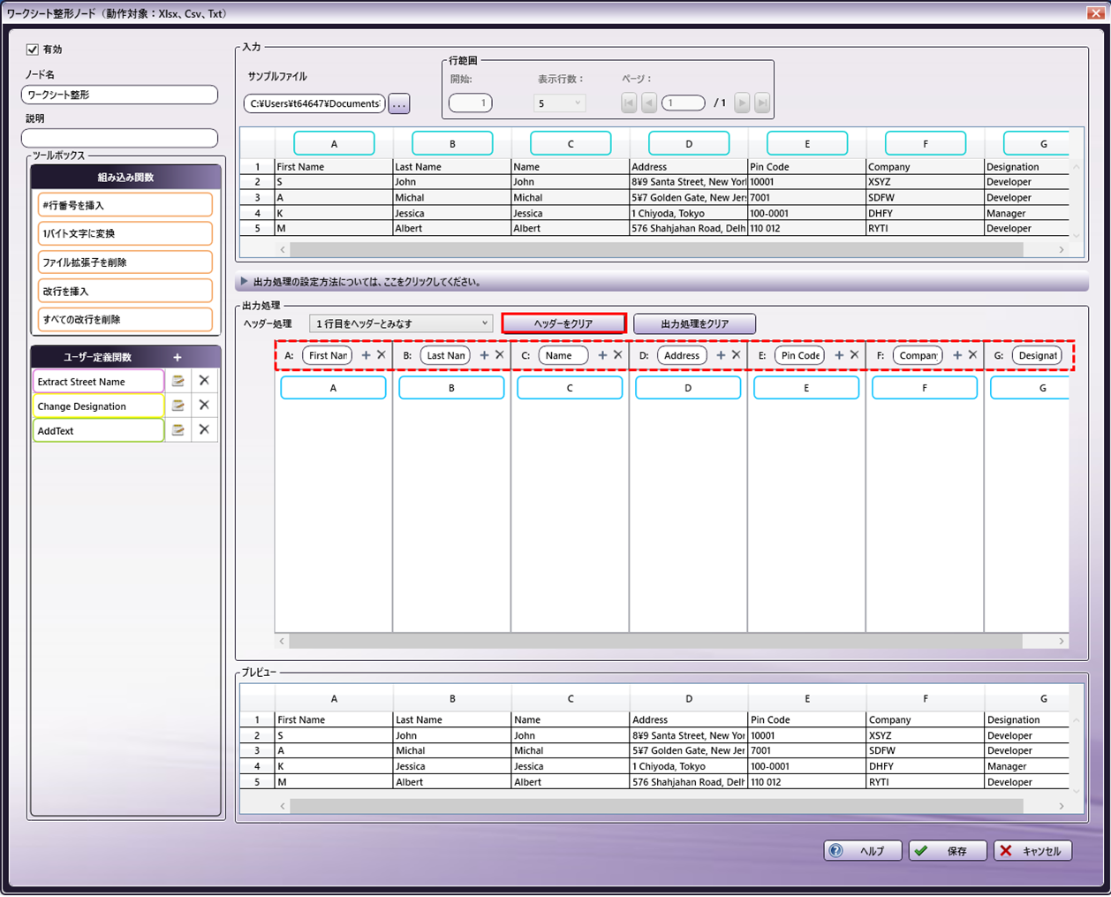Click the sample file path field
The image size is (1111, 897).
click(314, 103)
